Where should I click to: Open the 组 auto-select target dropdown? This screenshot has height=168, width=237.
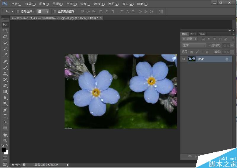click(x=43, y=11)
